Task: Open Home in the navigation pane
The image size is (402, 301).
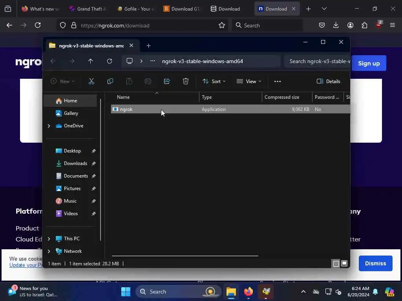Action: (70, 101)
